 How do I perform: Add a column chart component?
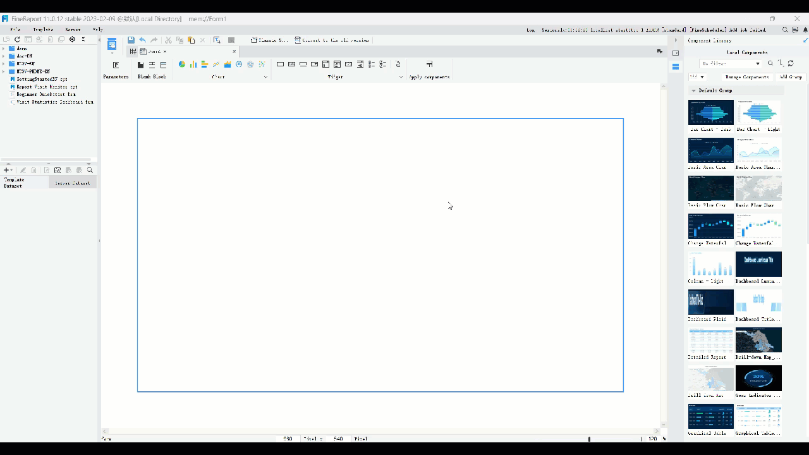pos(193,64)
